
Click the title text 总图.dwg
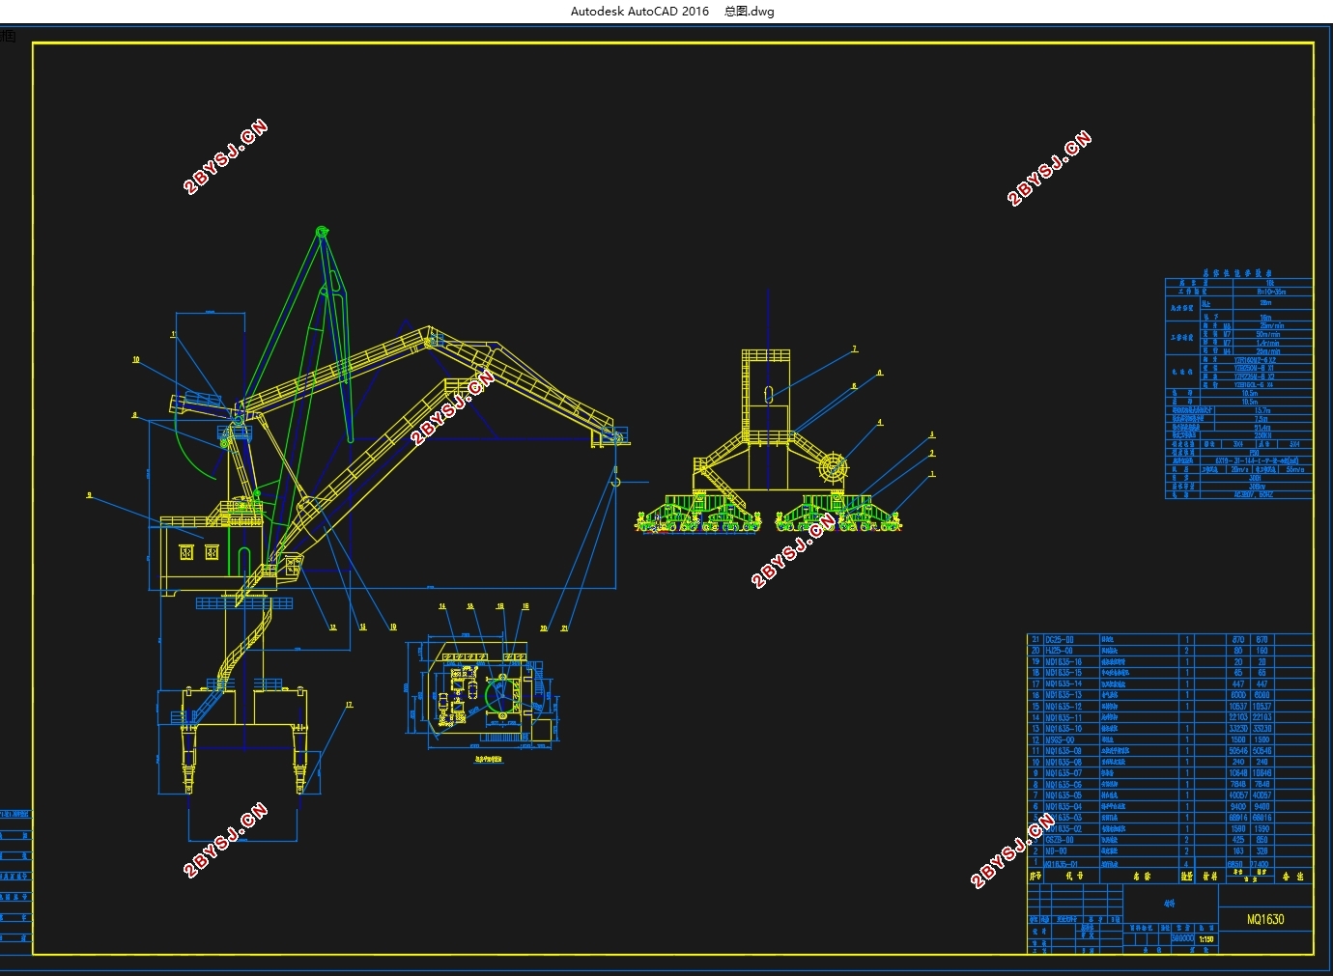tap(750, 12)
